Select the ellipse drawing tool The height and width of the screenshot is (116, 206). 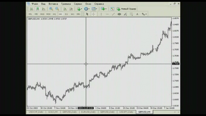click(x=119, y=14)
